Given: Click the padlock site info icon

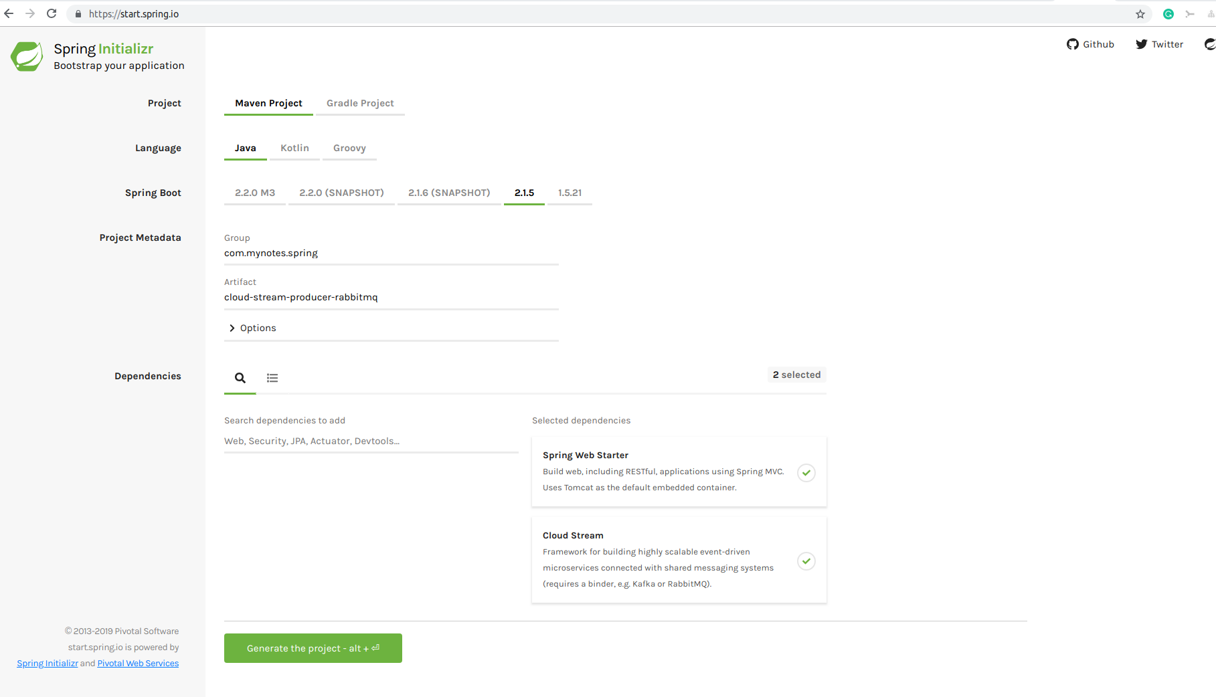Looking at the screenshot, I should point(78,14).
